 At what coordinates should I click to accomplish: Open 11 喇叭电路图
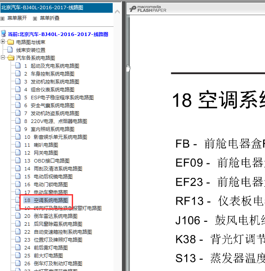41,145
